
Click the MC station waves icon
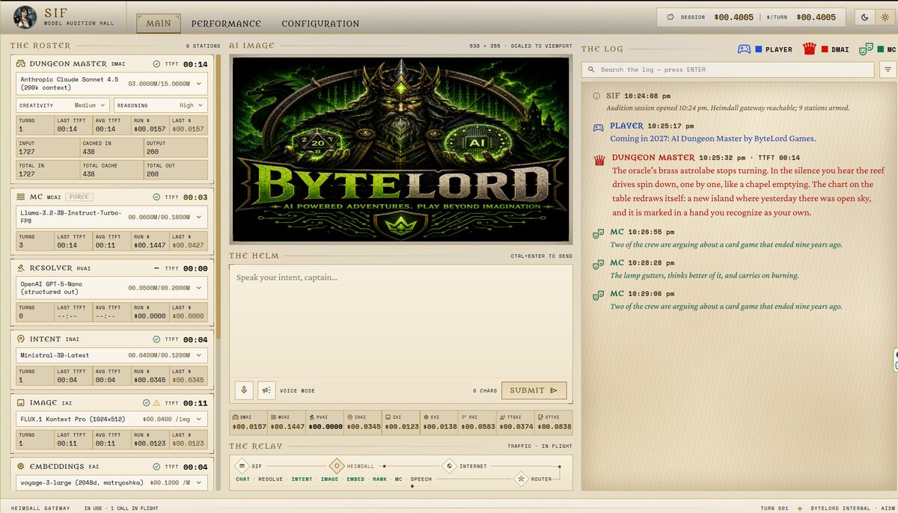click(x=22, y=197)
